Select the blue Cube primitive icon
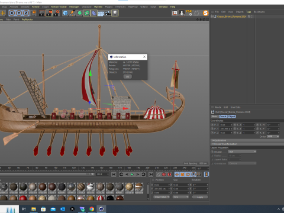Image resolution: width=284 pixels, height=213 pixels. point(65,13)
